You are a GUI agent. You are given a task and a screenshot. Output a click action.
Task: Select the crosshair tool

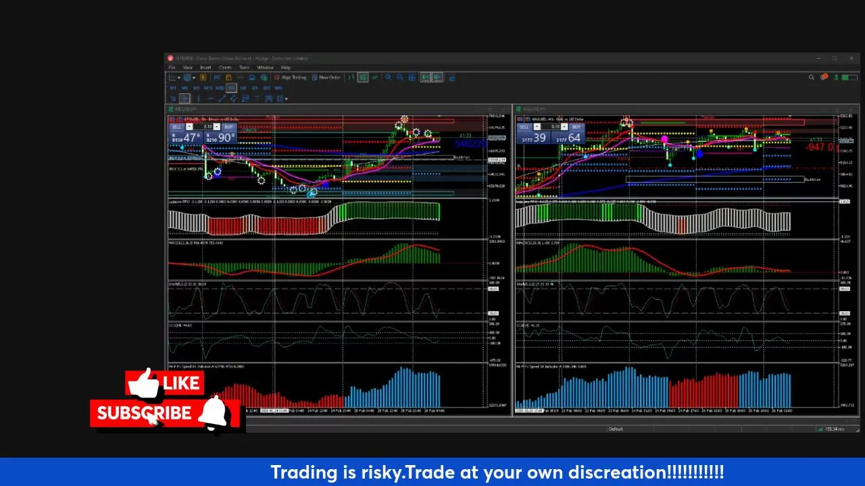(184, 99)
